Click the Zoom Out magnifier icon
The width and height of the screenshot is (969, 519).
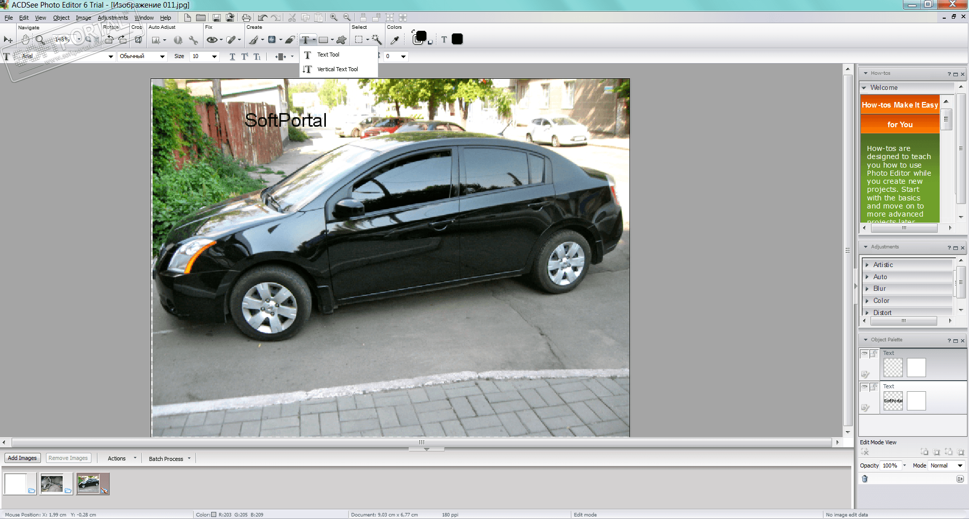tap(347, 17)
